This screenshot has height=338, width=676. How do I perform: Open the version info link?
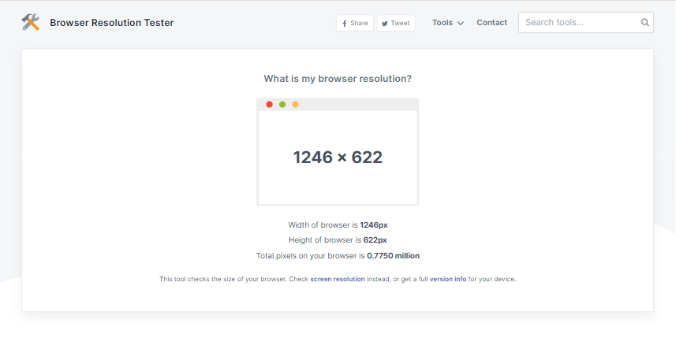[448, 279]
